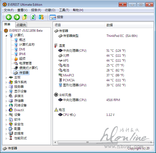Select the 性能测试 benchmark tree item
Viewport: 156px width, 153px height.
click(20, 138)
